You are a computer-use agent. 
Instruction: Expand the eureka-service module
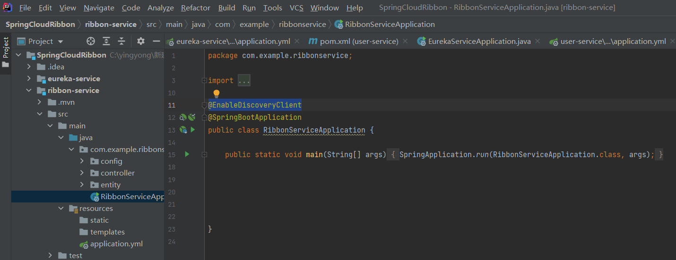(x=29, y=79)
